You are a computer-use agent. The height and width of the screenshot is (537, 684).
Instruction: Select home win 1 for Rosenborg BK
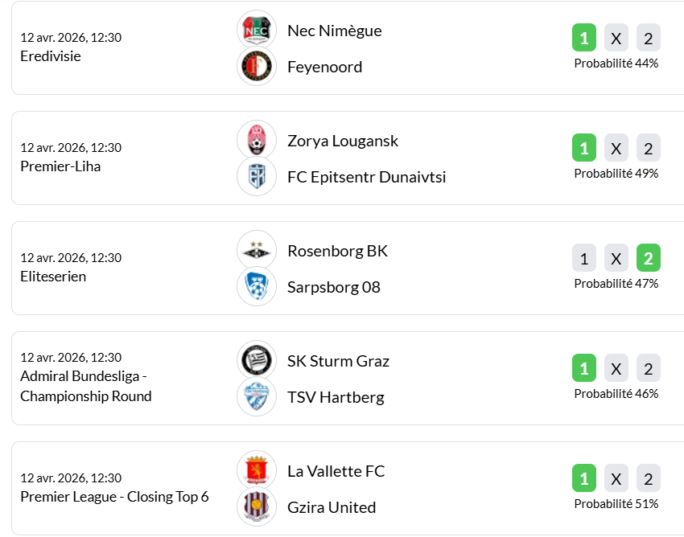pos(584,258)
